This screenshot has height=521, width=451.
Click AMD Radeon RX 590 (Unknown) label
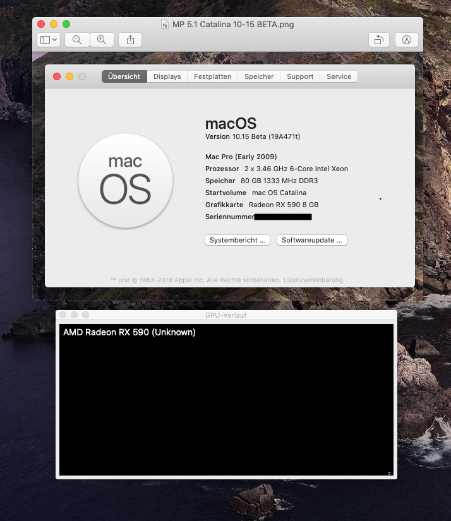point(129,332)
